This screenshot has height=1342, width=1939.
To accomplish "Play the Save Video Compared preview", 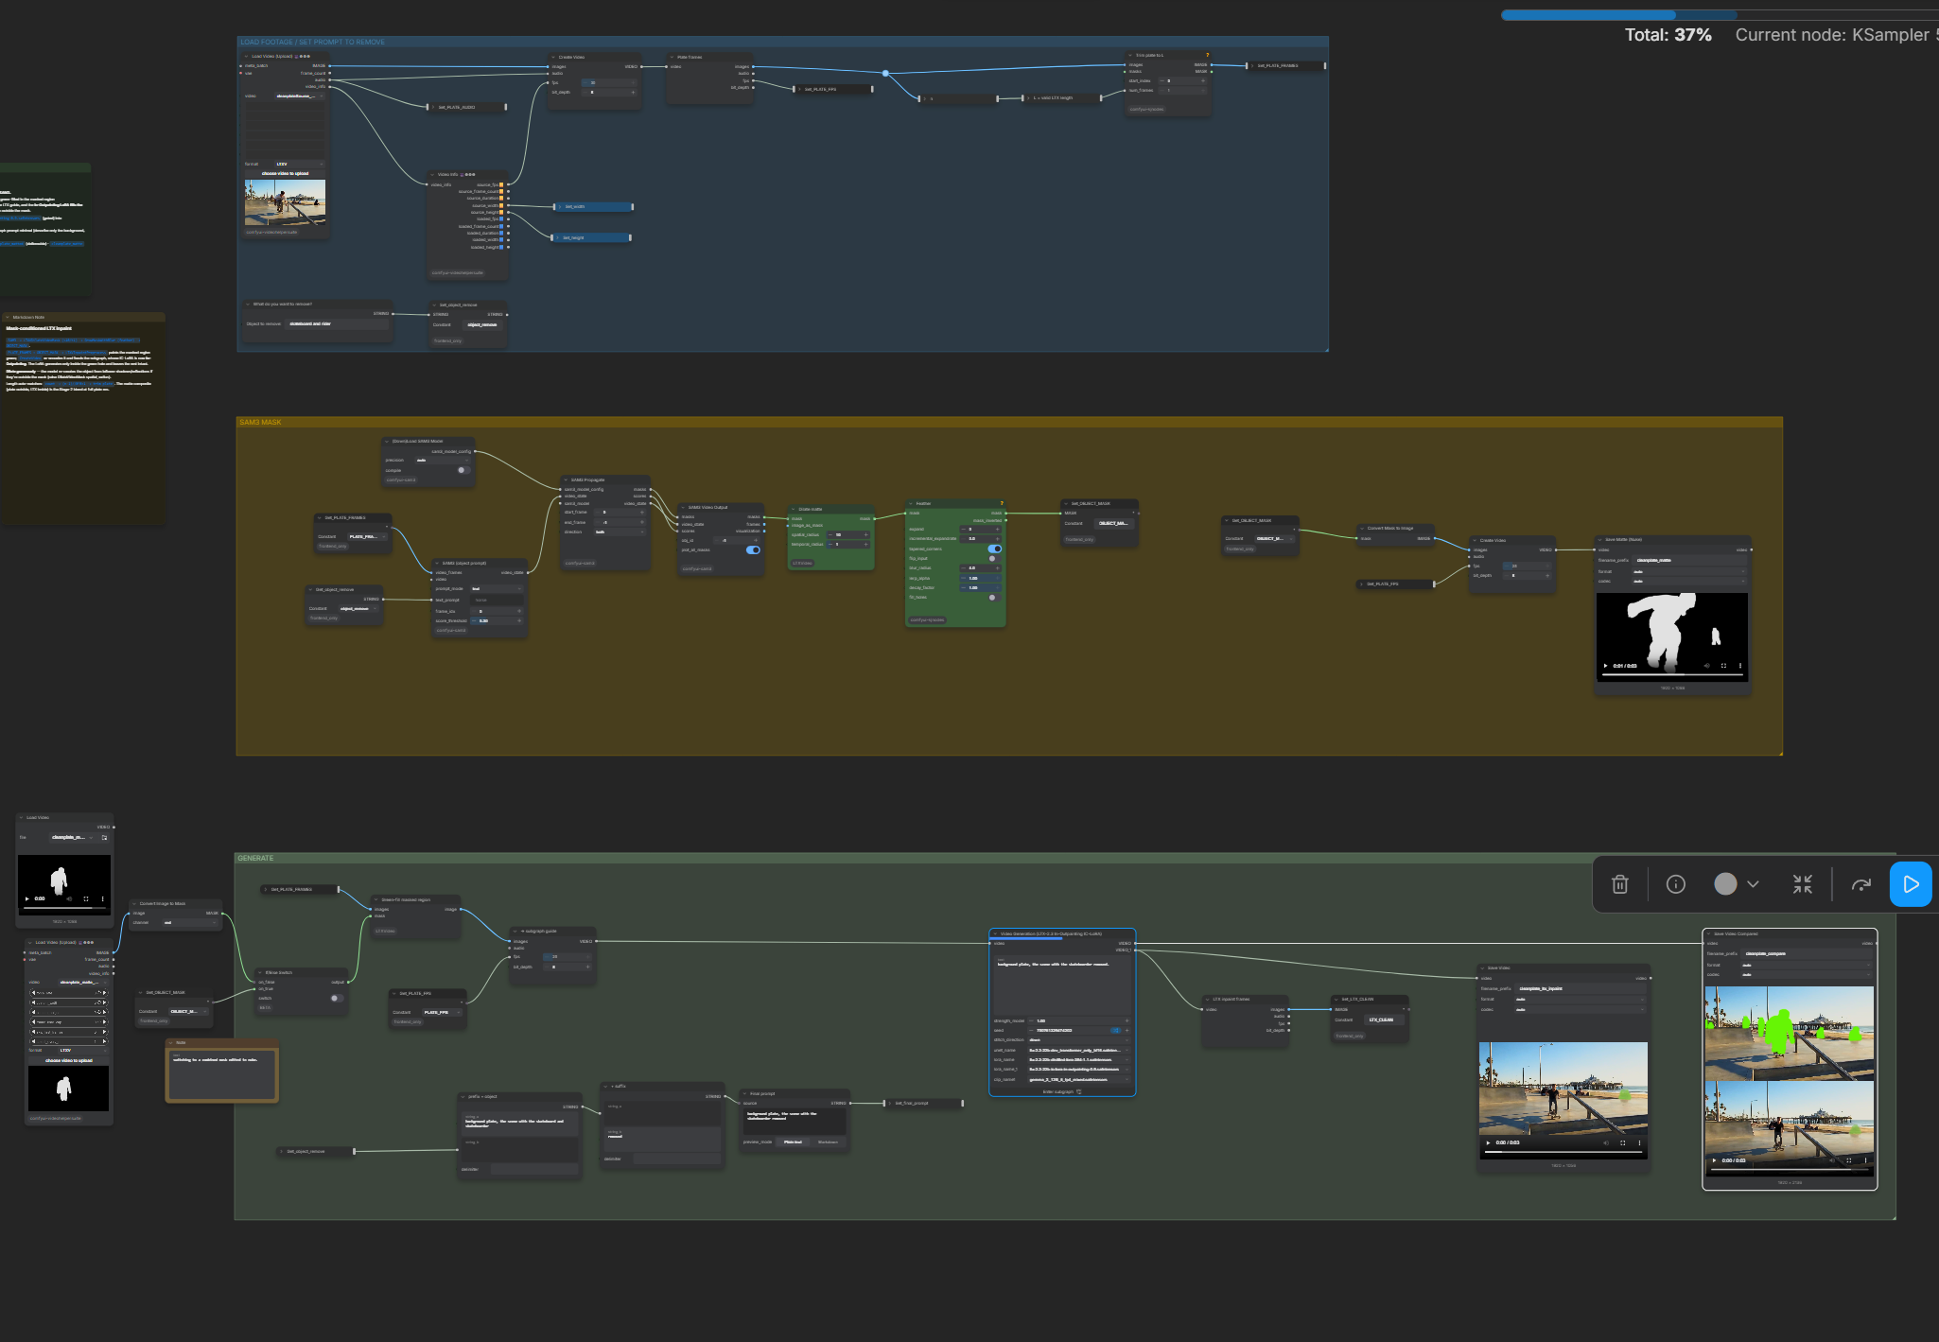I will 1714,1160.
